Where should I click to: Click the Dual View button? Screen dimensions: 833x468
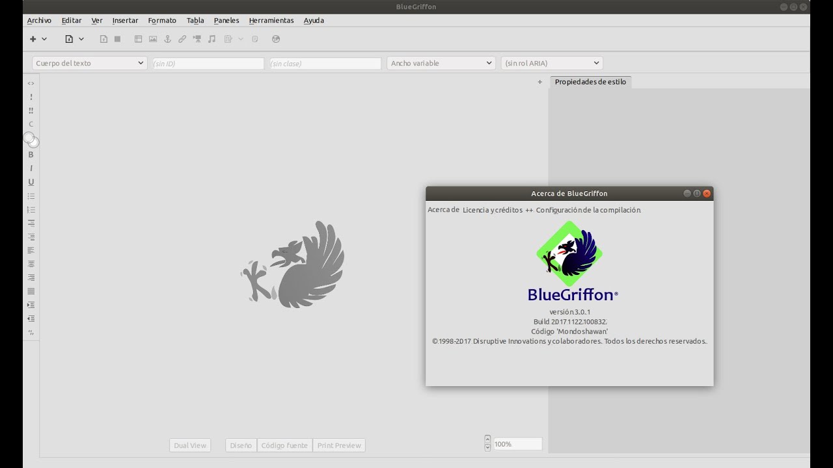(190, 445)
